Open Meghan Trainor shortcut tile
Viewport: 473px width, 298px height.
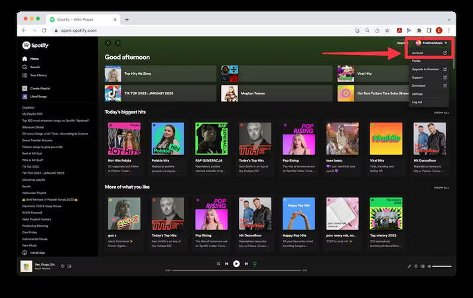(277, 93)
